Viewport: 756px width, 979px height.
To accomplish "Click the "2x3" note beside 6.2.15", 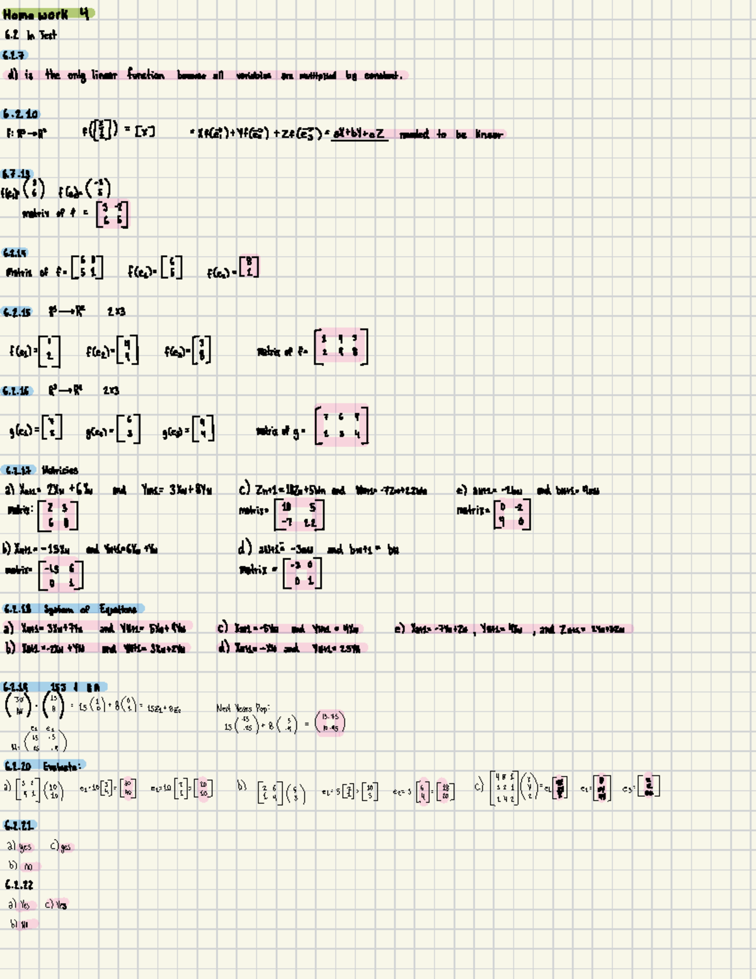I will point(116,311).
